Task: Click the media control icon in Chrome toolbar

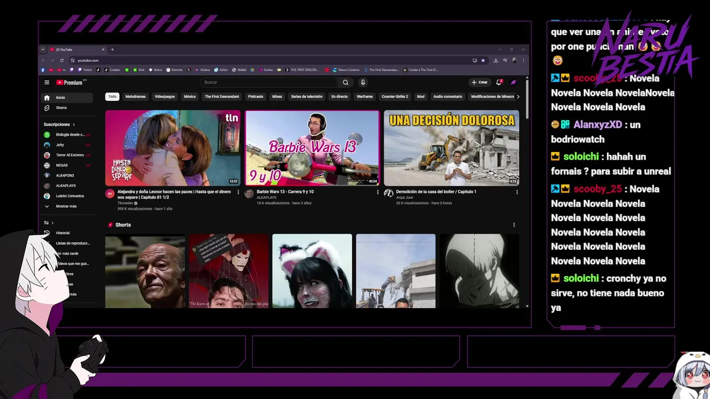Action: (x=505, y=60)
